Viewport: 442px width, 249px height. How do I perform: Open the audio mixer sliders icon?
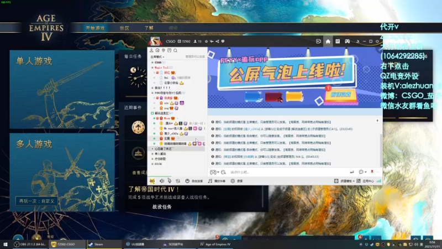(178, 181)
